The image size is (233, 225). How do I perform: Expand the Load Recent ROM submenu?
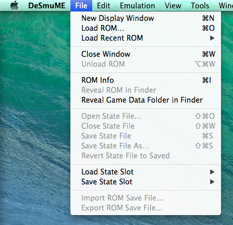tap(145, 38)
